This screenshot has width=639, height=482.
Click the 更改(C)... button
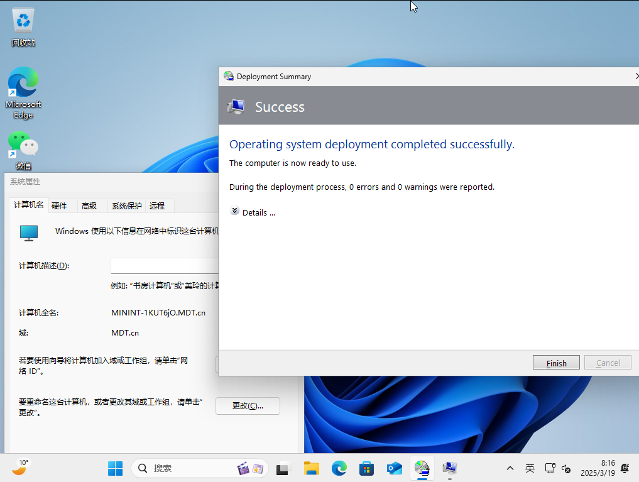248,406
